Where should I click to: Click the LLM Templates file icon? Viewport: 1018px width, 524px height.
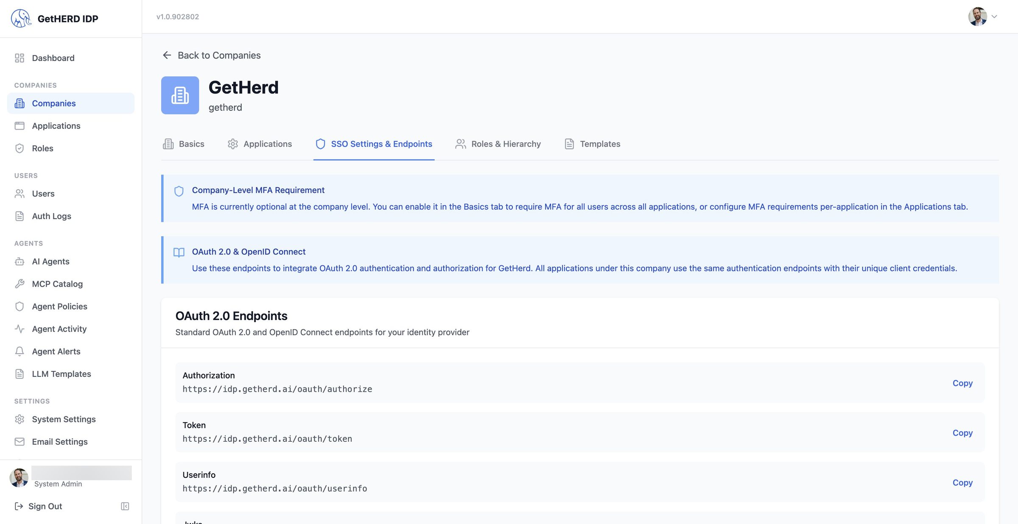[20, 374]
